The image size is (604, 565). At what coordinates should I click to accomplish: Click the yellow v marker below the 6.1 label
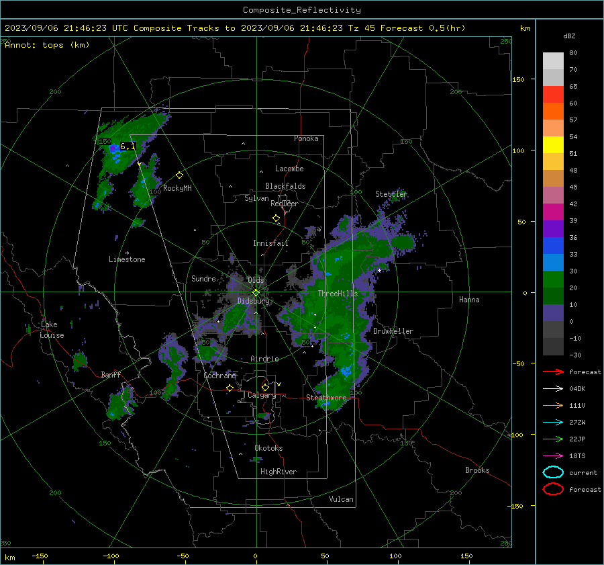139,165
